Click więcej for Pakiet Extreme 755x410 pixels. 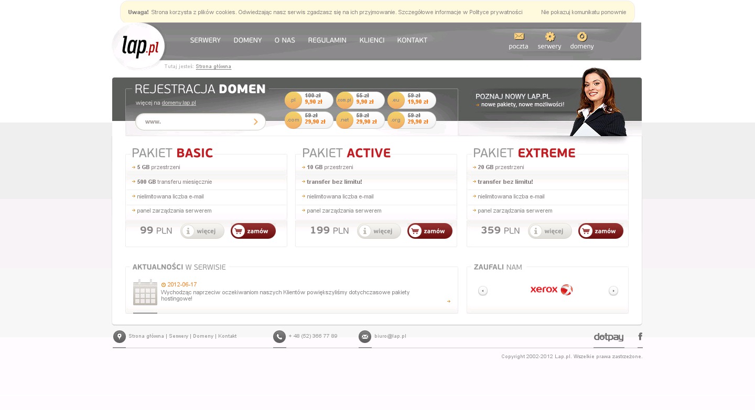coord(549,231)
